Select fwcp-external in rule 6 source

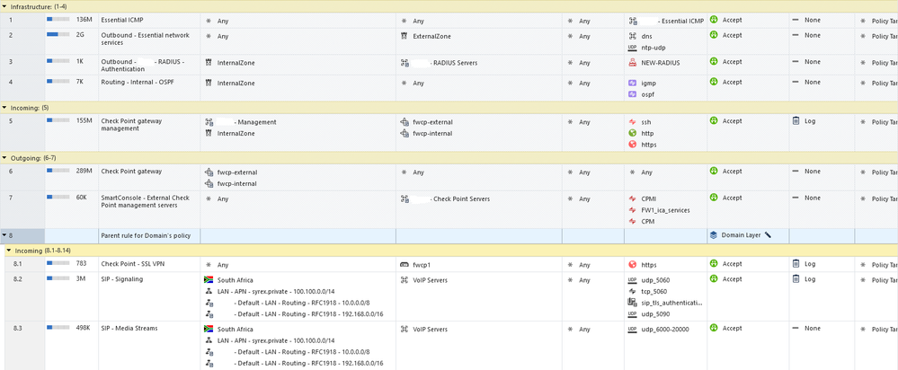(x=237, y=172)
